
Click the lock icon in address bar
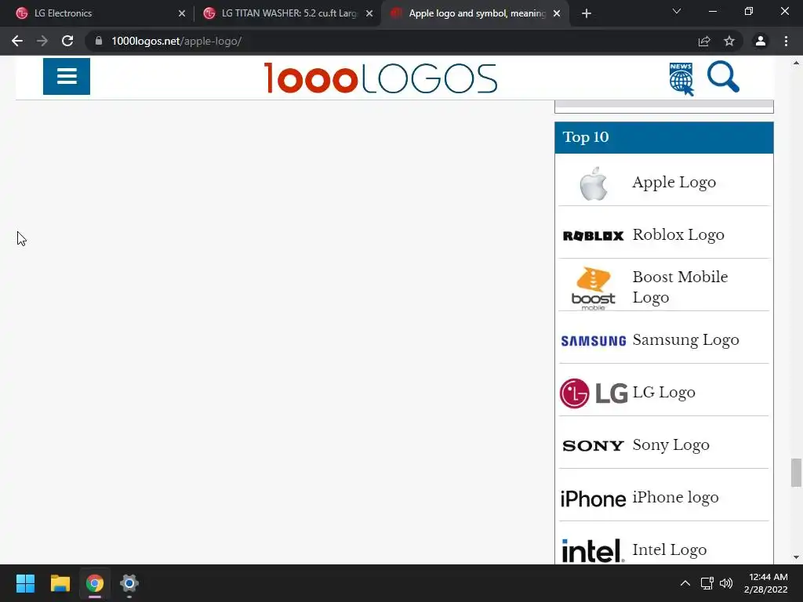(99, 41)
